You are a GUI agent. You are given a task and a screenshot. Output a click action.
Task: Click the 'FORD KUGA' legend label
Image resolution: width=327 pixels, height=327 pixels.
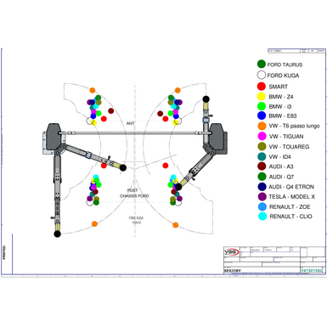click(x=283, y=76)
